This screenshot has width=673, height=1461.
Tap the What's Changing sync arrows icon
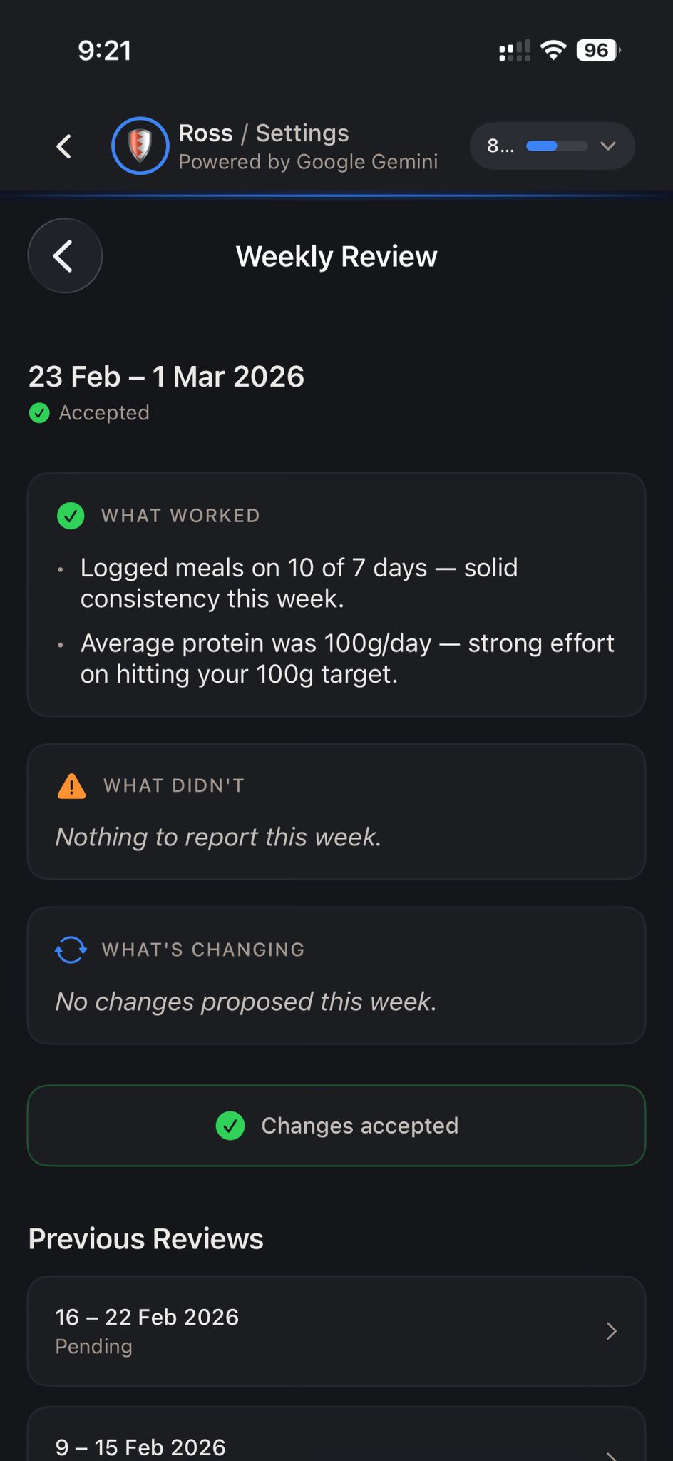point(70,950)
